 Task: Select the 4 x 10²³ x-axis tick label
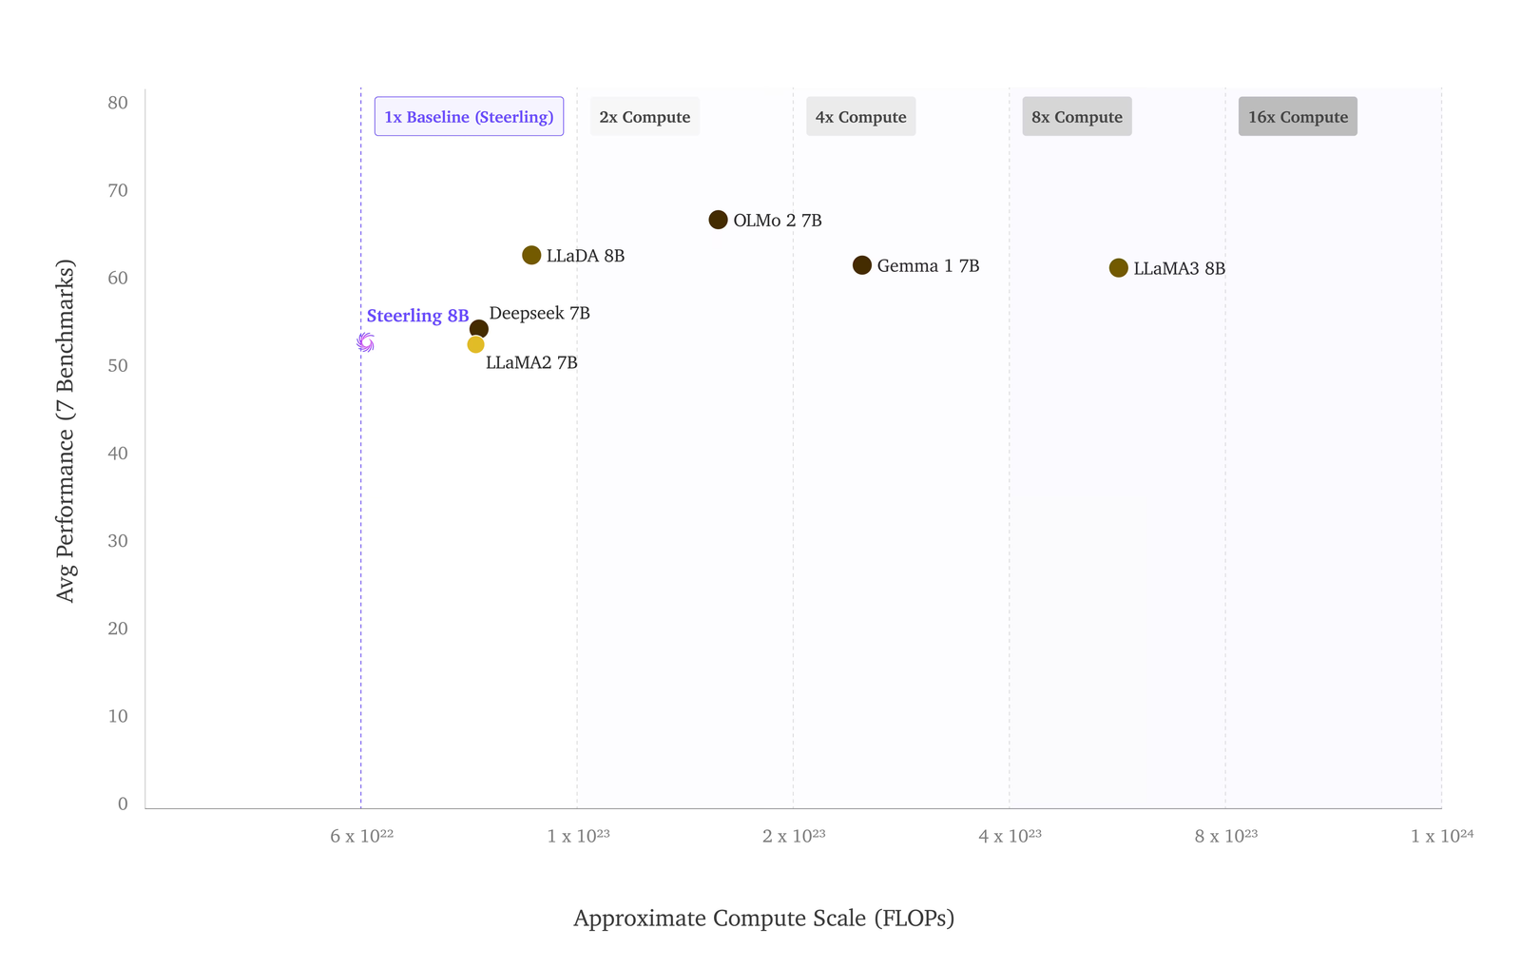pyautogui.click(x=1011, y=836)
